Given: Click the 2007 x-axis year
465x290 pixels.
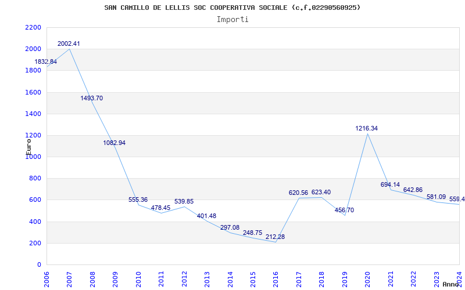Looking at the screenshot, I should 69,280.
